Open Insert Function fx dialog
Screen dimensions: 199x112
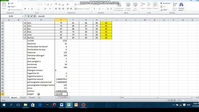[35, 16]
